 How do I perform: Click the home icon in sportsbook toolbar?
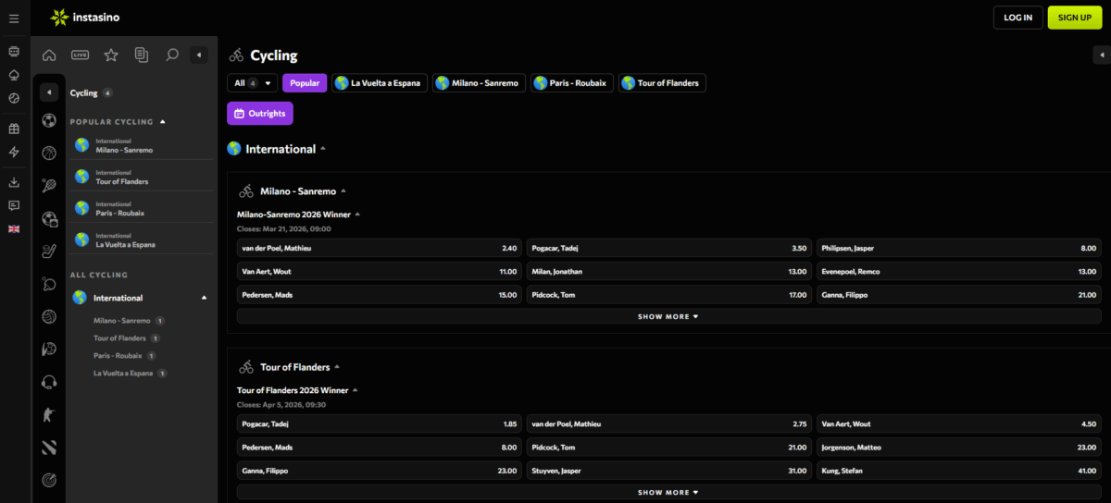tap(49, 55)
